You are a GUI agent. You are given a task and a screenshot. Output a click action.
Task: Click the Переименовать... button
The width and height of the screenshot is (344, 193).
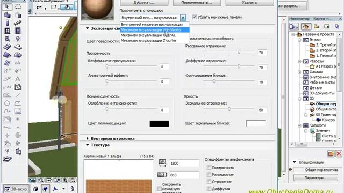click(x=197, y=3)
